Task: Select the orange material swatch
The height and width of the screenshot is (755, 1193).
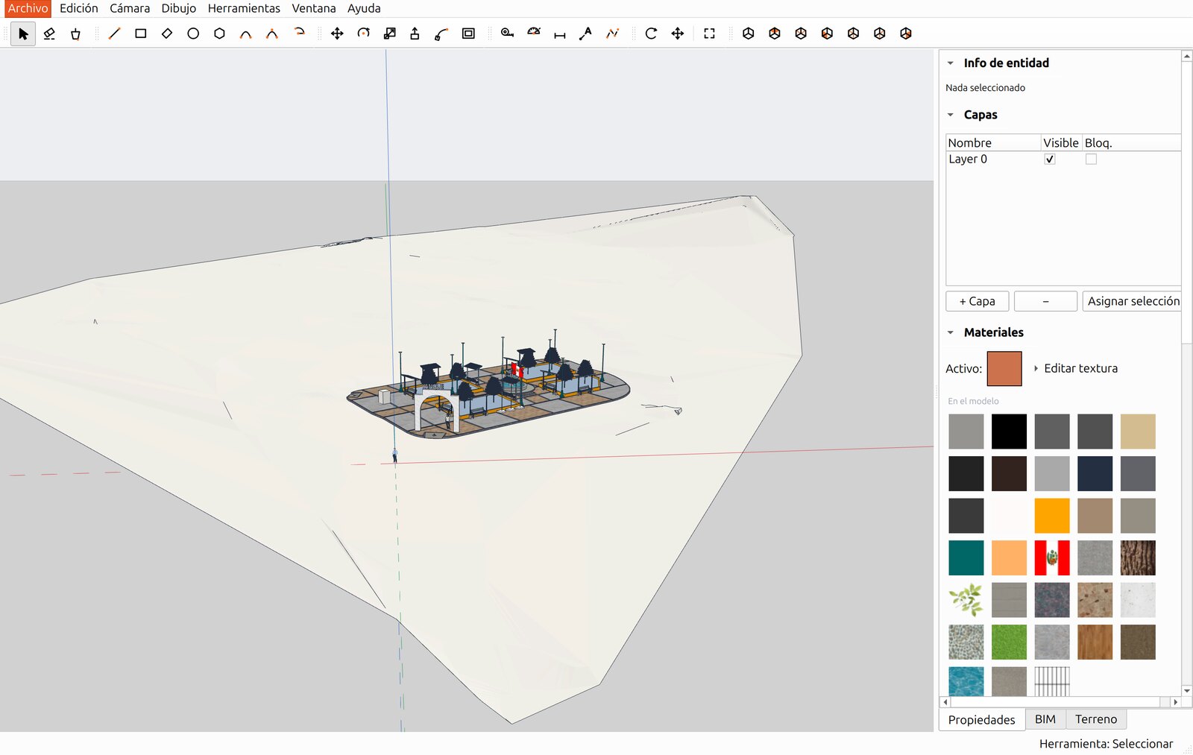Action: (1052, 516)
